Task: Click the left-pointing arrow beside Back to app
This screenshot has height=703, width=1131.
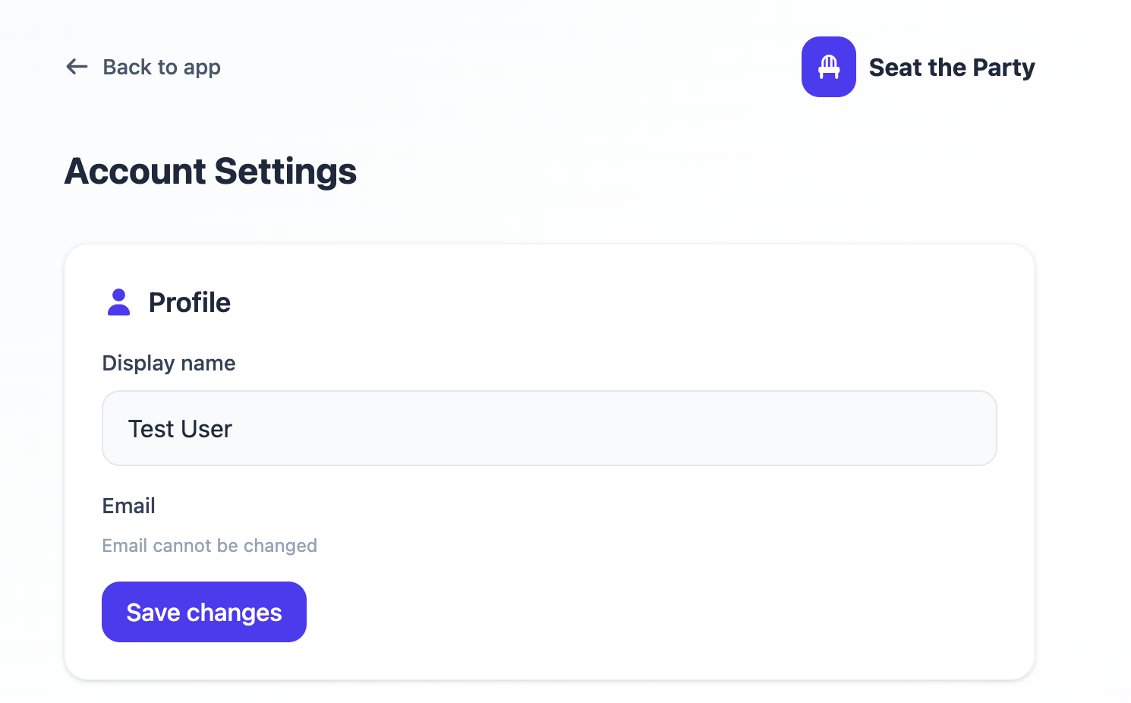Action: pyautogui.click(x=76, y=67)
